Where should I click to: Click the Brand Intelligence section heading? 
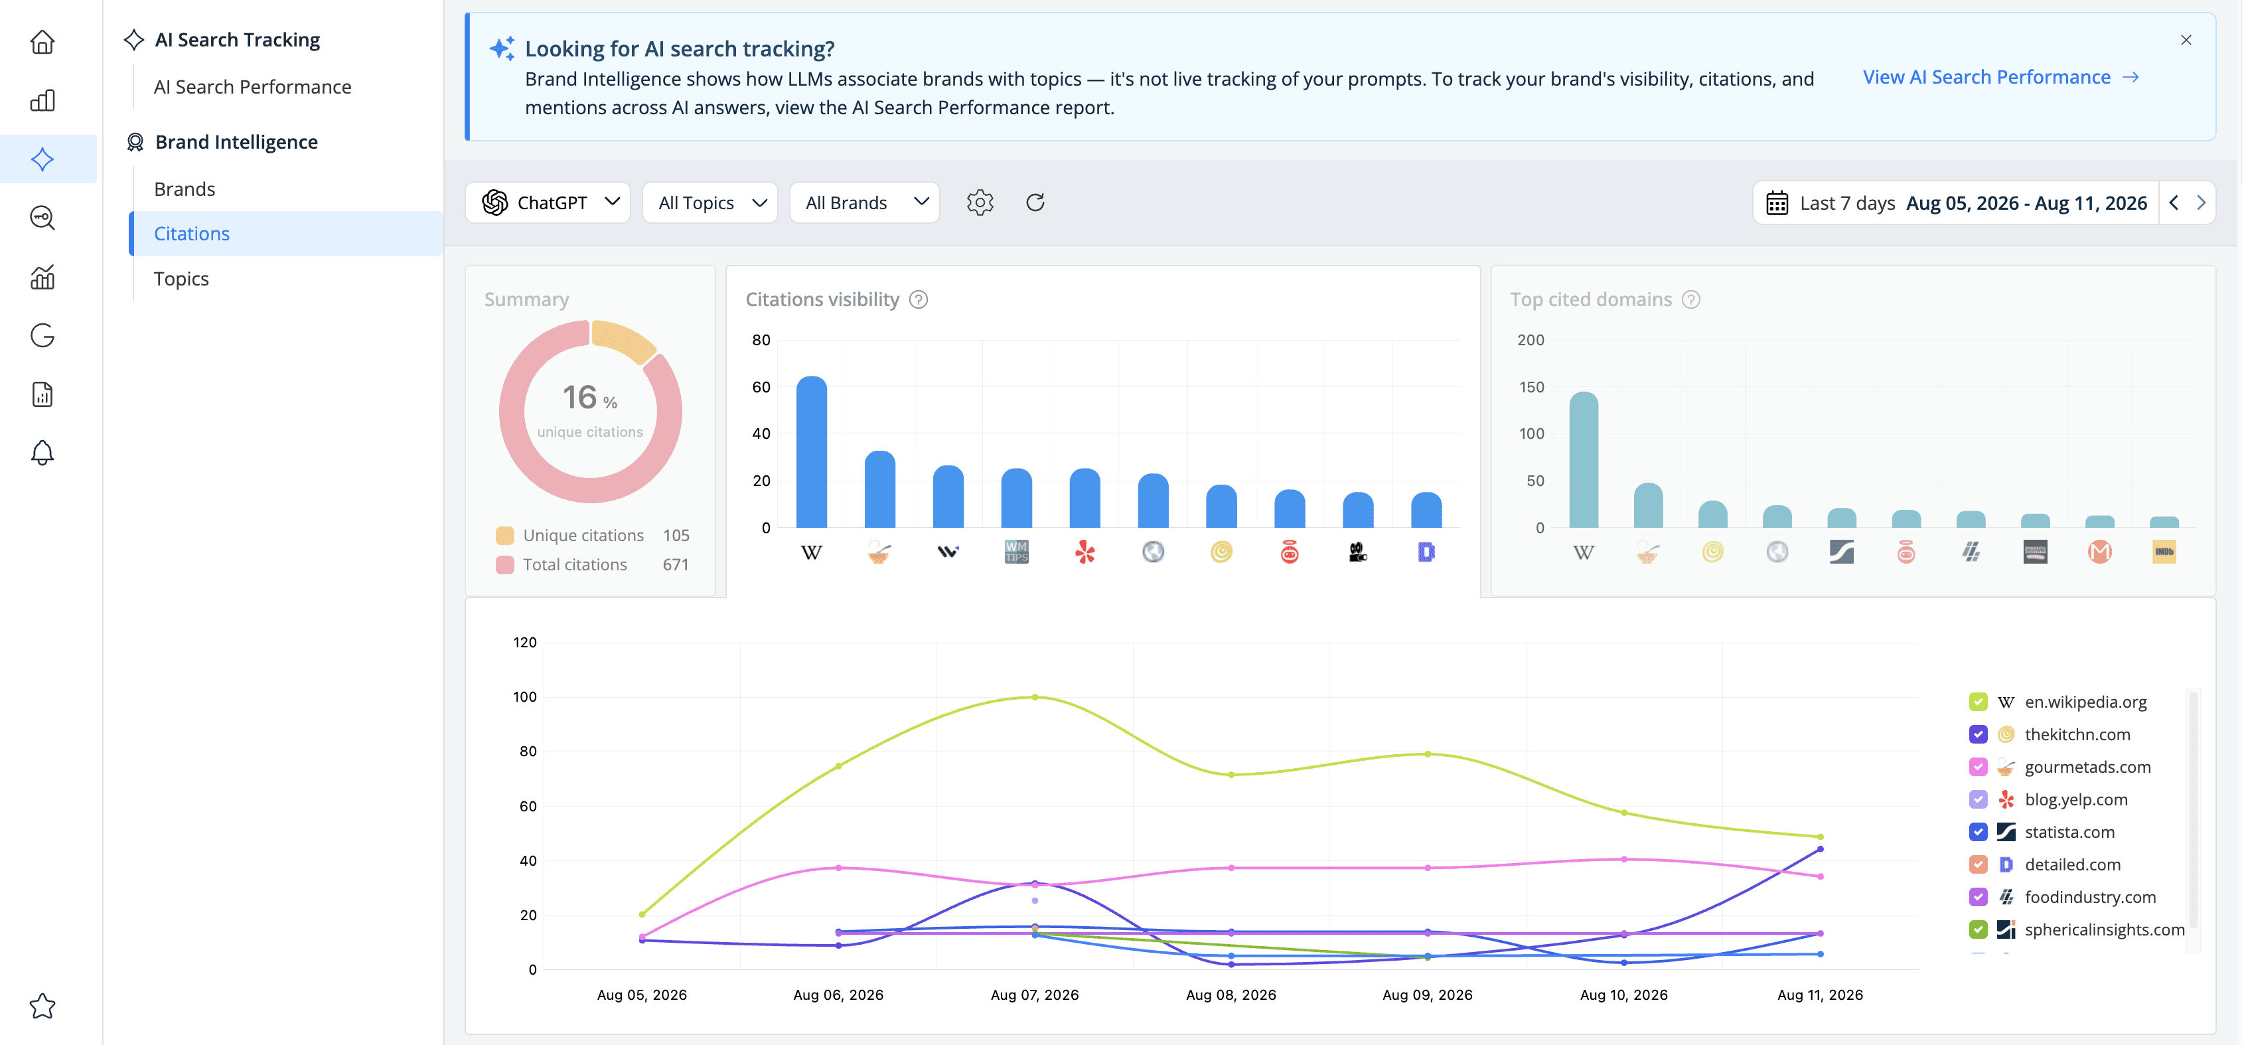[x=237, y=142]
